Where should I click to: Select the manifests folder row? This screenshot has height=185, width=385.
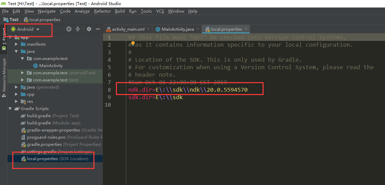[55, 44]
